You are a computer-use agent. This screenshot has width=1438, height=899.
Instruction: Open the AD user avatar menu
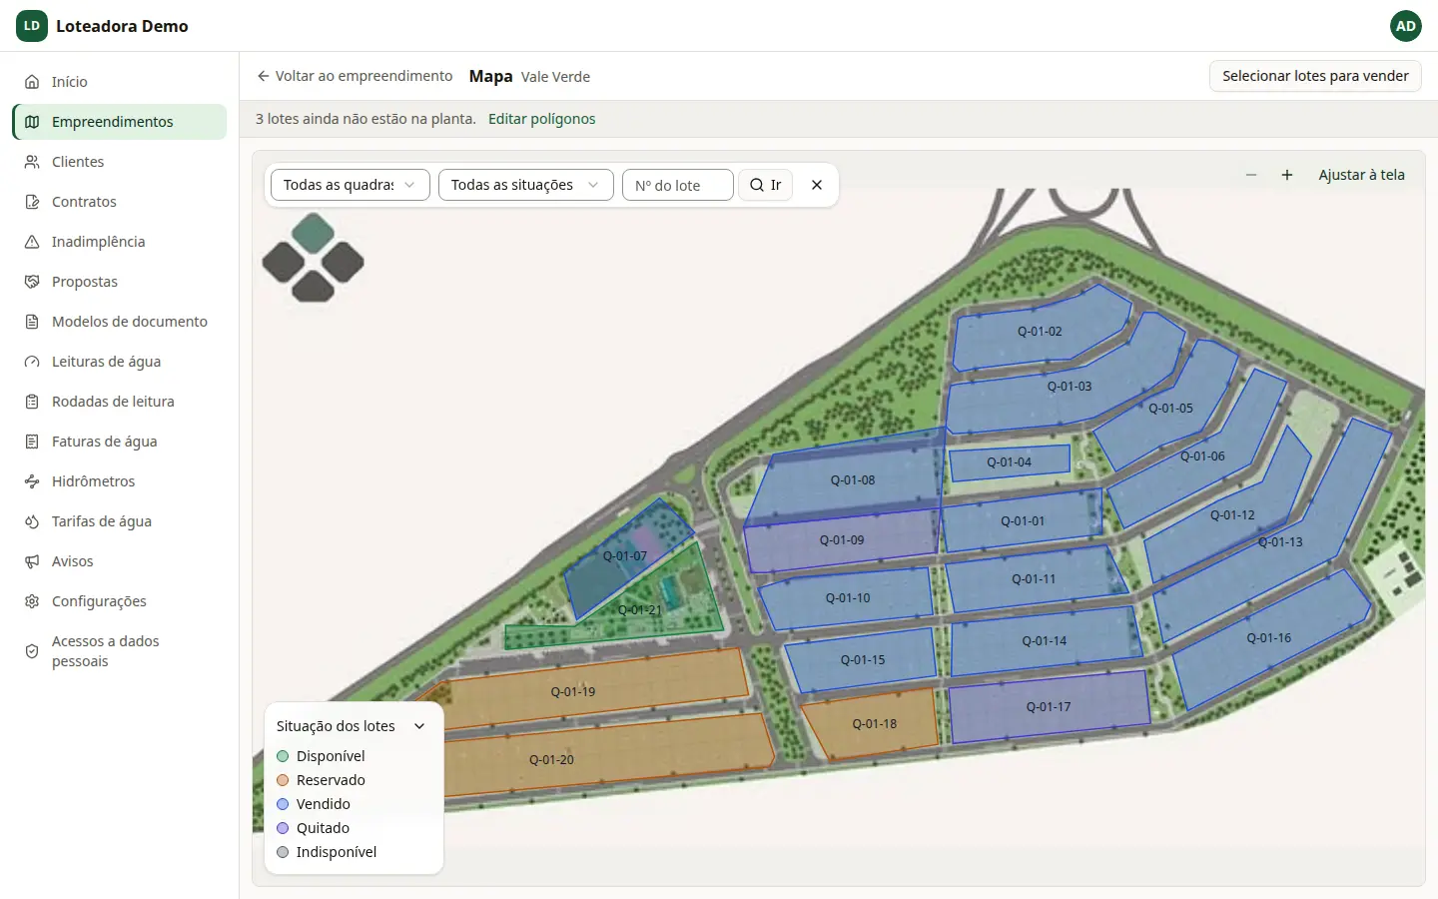[x=1406, y=26]
